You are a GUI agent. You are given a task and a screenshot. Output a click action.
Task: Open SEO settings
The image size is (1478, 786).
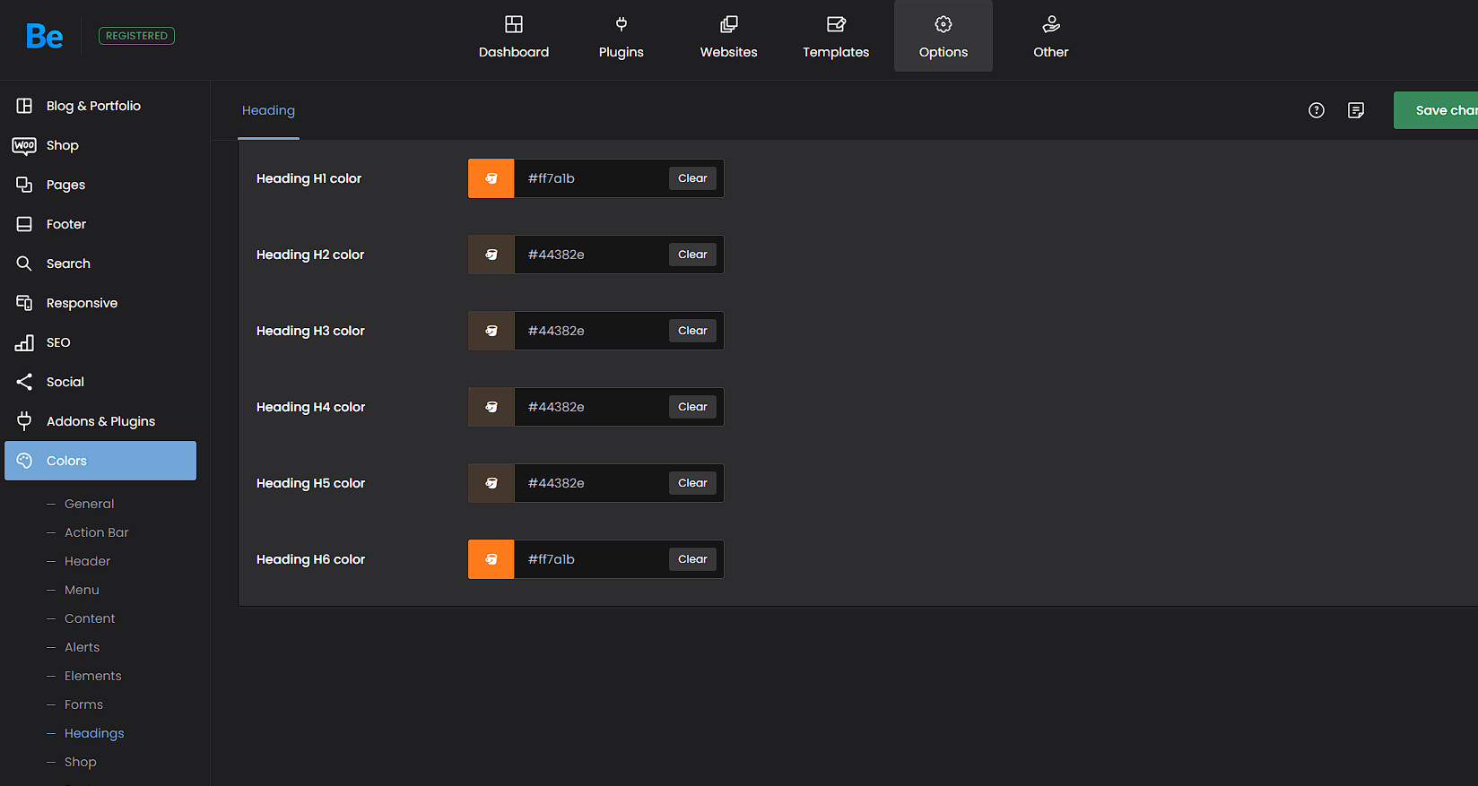(x=100, y=342)
